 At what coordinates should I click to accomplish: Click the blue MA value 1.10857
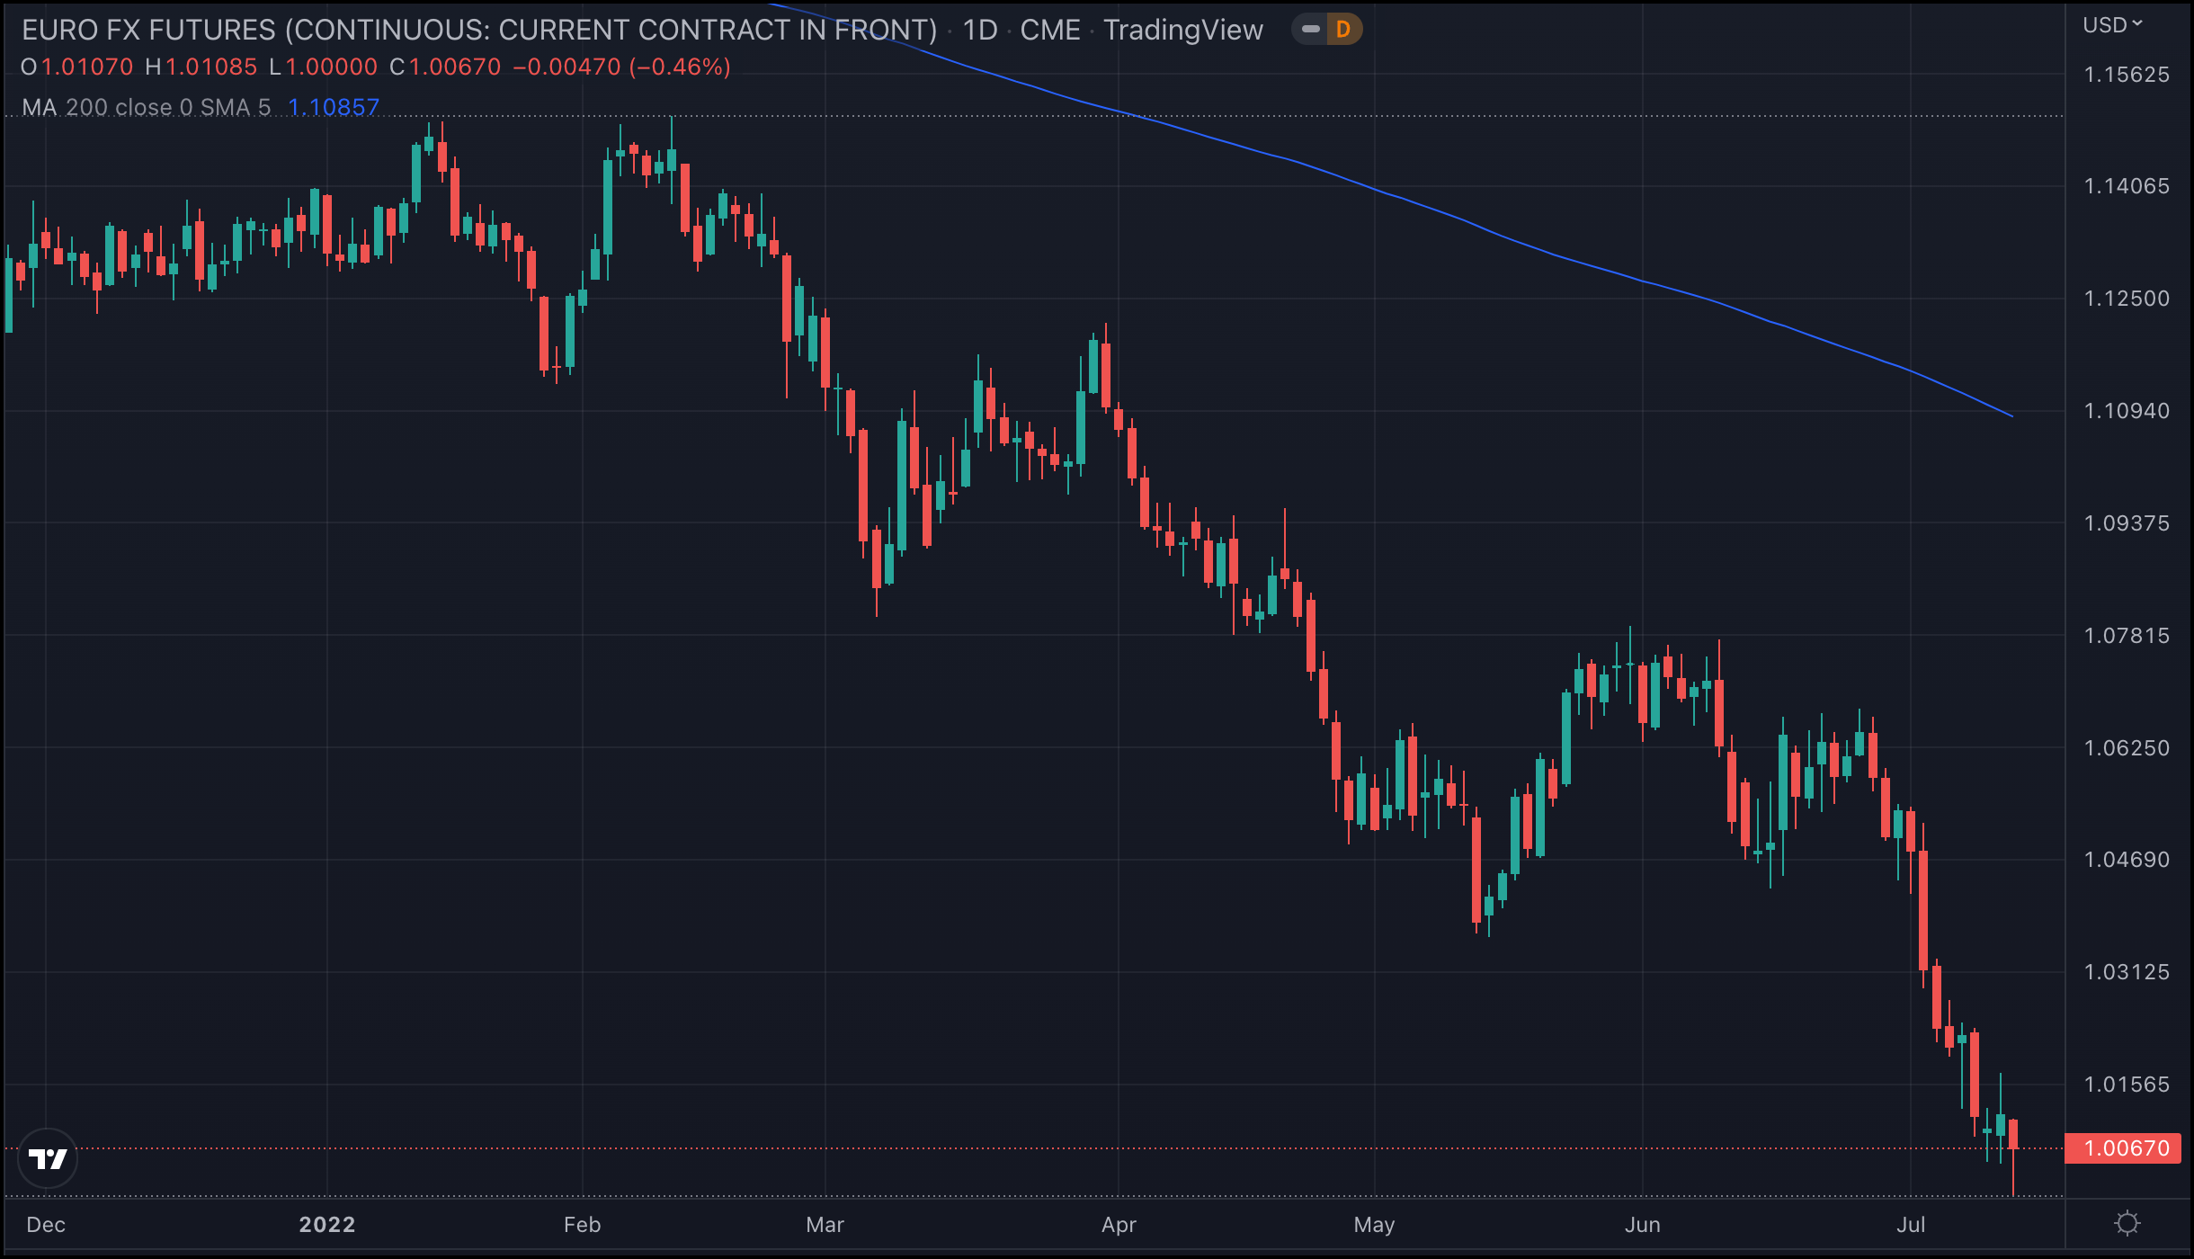pos(334,107)
